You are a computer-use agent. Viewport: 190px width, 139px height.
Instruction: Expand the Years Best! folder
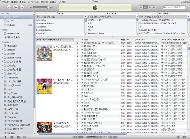2,77
